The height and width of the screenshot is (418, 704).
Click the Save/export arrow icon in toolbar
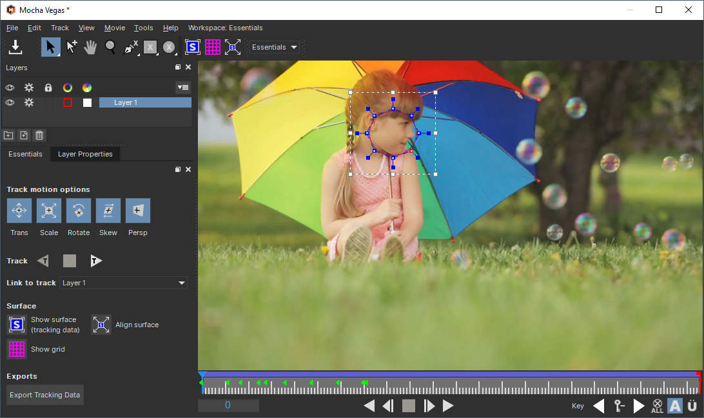[15, 47]
